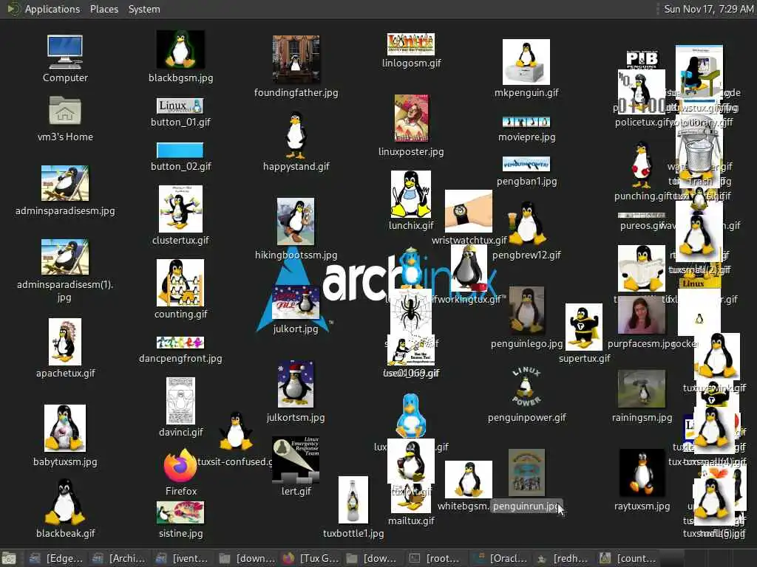Select the lert.gif icon

(296, 460)
